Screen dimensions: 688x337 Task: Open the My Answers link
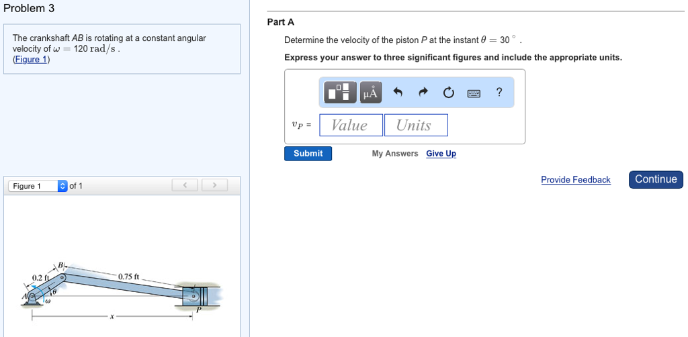pyautogui.click(x=395, y=154)
